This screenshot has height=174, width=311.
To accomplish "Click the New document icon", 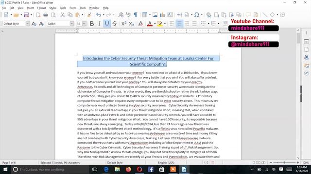I will click(x=6, y=15).
